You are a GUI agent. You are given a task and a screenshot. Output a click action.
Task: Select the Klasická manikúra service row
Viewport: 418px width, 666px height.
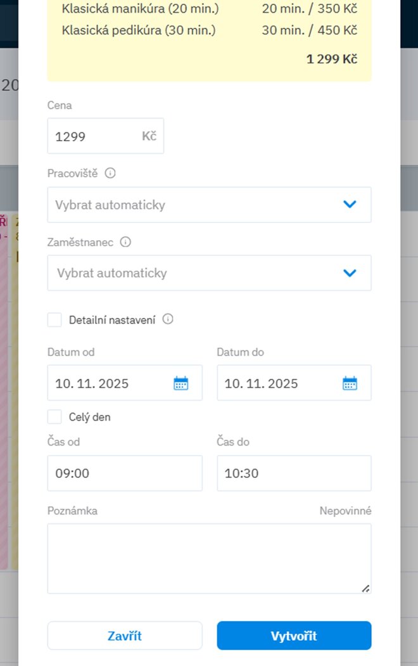[209, 9]
